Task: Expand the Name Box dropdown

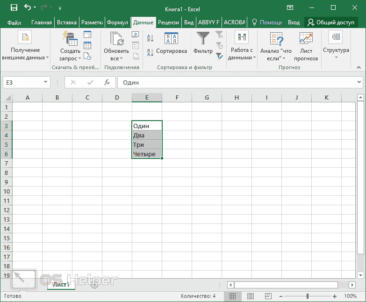Action: point(46,82)
